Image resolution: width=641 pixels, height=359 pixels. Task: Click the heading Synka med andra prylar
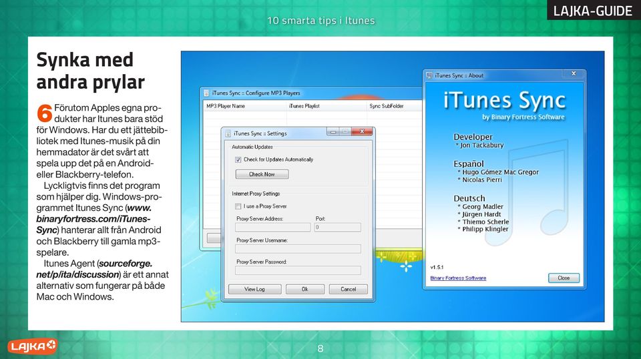click(x=90, y=71)
